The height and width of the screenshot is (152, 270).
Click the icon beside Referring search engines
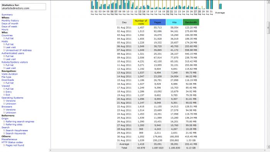[x=4, y=122]
